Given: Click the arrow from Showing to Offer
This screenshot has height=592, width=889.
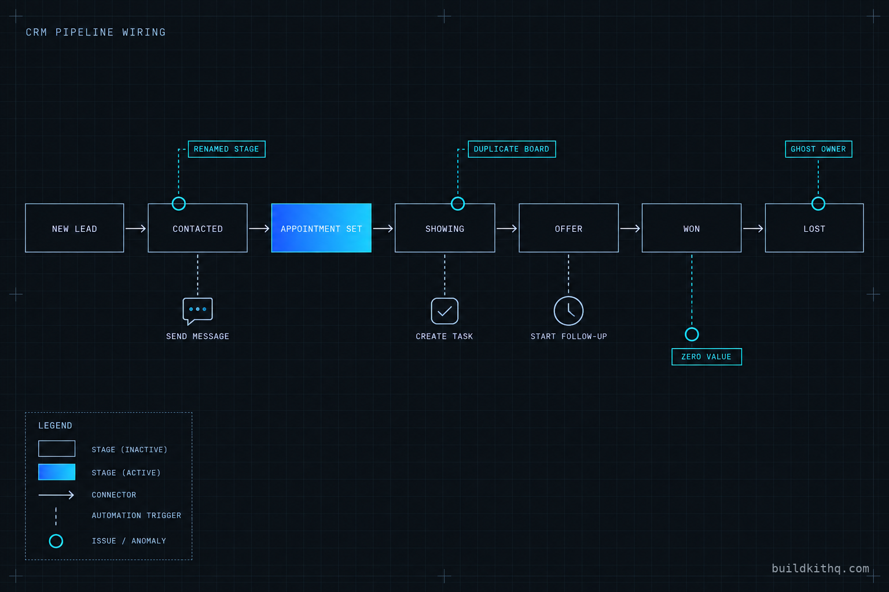Looking at the screenshot, I should coord(506,228).
